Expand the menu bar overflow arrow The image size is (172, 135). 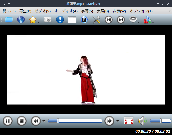(x=170, y=11)
